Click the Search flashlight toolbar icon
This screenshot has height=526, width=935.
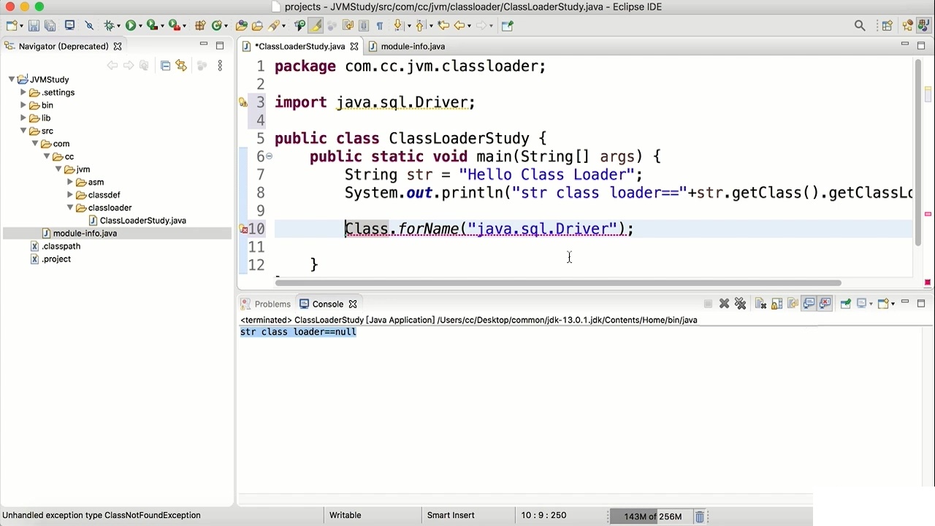(274, 26)
